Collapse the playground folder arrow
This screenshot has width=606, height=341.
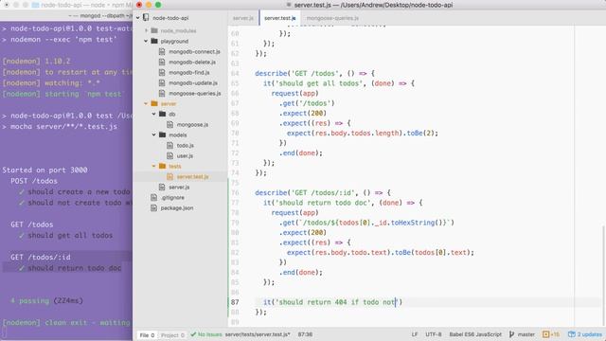click(x=146, y=41)
